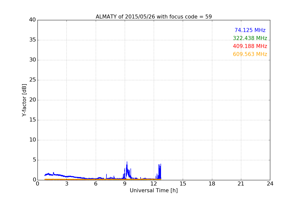
Task: Click y-axis tick label 30
Action: pos(32,60)
